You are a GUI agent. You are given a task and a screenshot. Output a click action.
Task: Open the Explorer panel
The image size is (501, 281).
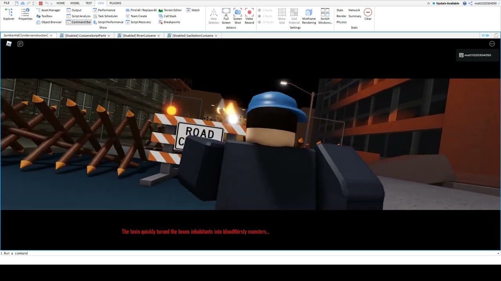pyautogui.click(x=9, y=14)
